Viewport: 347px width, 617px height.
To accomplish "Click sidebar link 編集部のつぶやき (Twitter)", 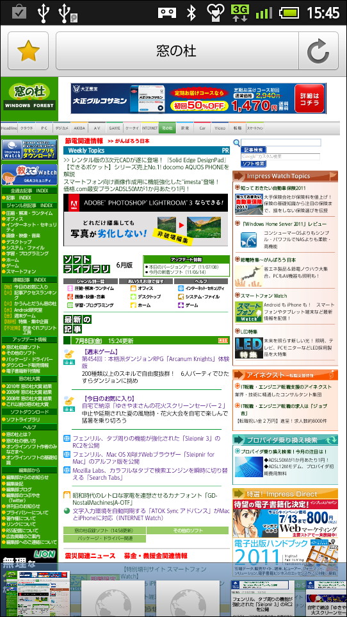I will tap(23, 497).
